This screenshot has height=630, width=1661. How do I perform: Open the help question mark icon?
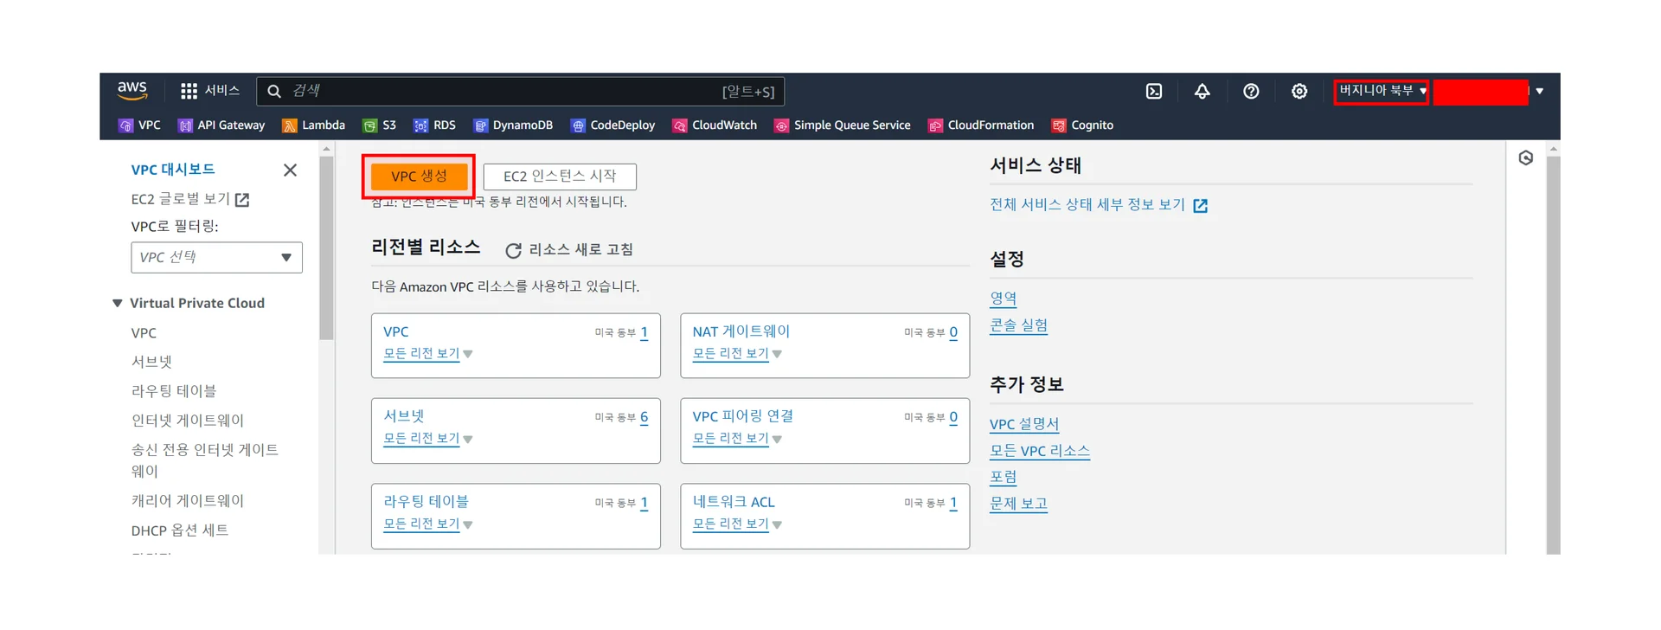[x=1250, y=91]
